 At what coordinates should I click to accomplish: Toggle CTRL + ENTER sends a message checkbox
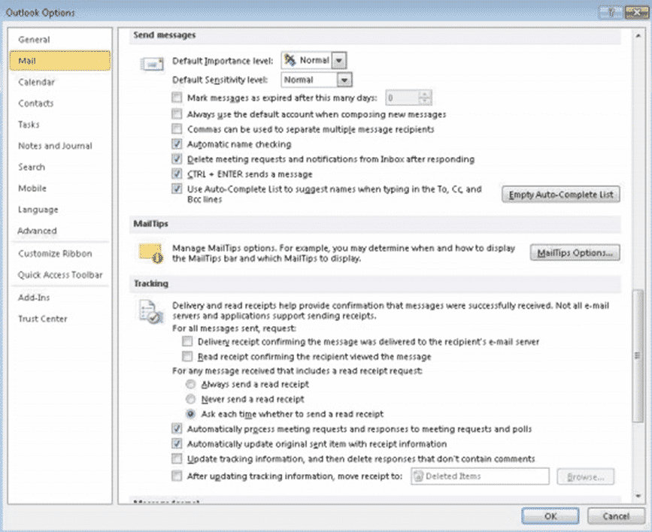177,174
